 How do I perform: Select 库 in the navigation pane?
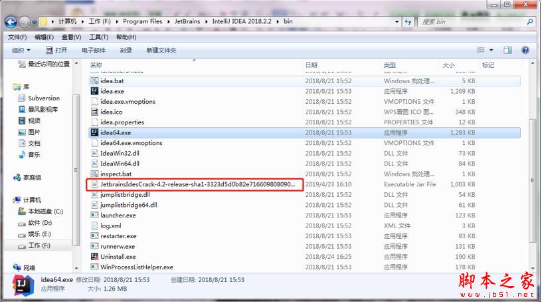[21, 86]
